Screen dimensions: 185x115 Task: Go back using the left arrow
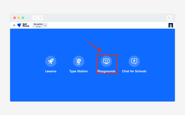(35, 18)
